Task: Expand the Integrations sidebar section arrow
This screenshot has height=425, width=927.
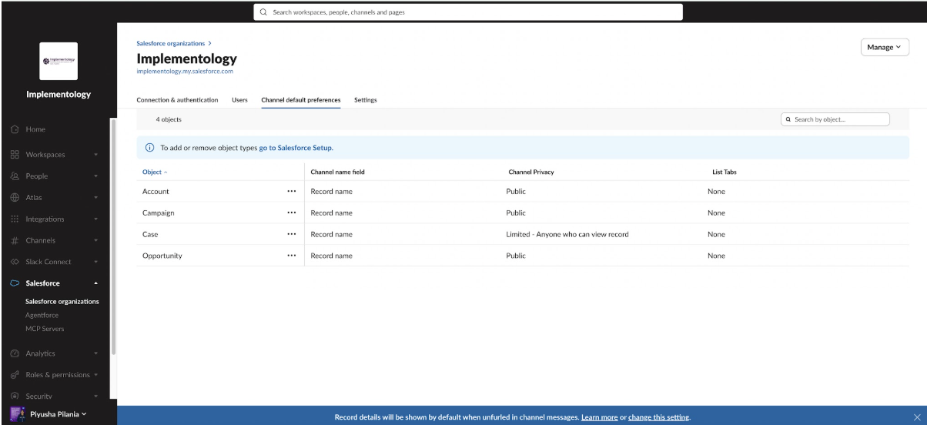Action: (x=96, y=219)
